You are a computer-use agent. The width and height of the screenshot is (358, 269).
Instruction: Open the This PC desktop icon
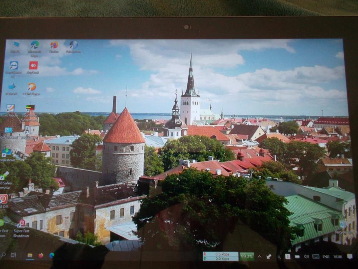15,47
